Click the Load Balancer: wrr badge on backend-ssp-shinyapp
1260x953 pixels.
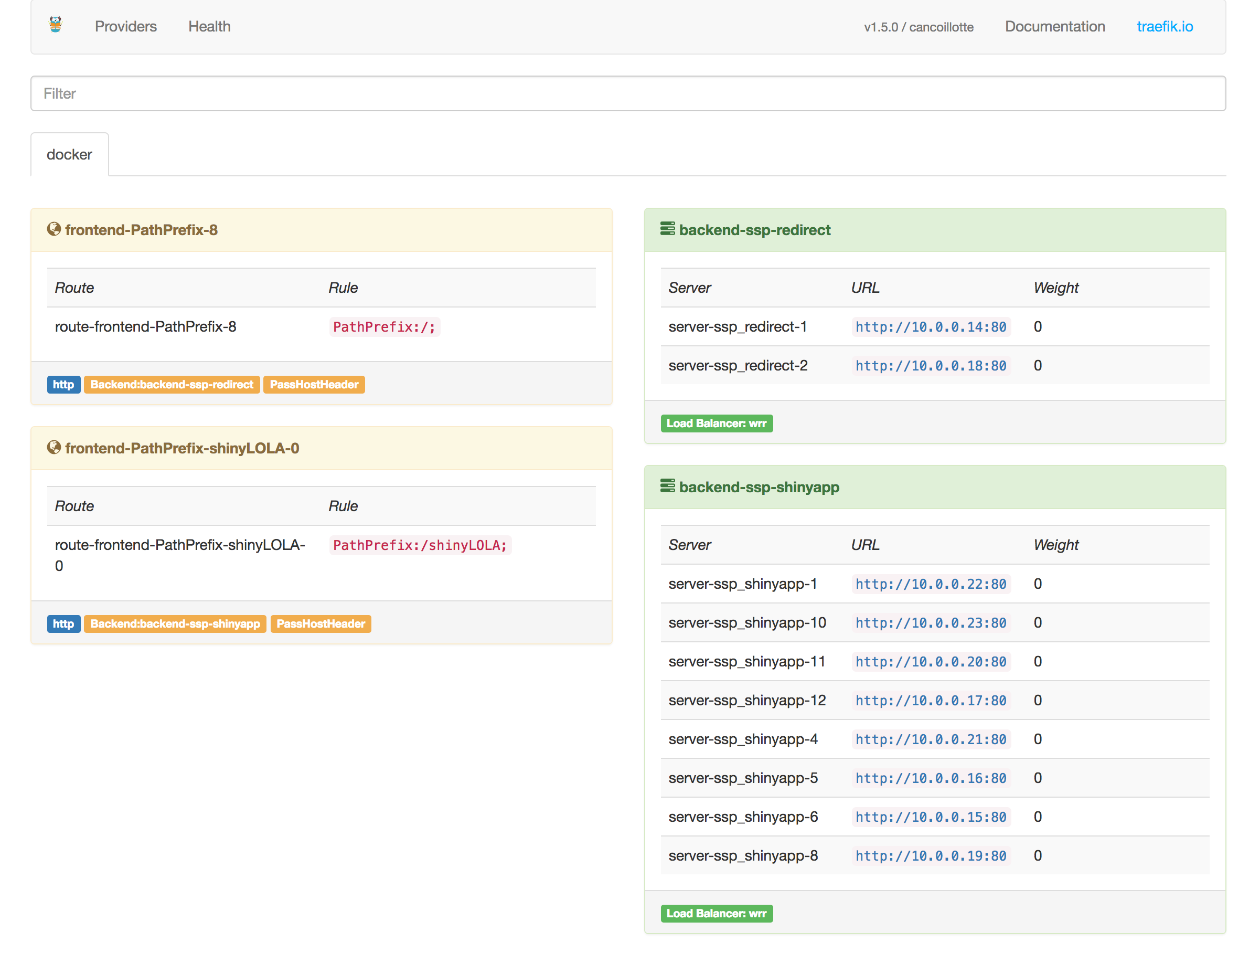click(717, 913)
